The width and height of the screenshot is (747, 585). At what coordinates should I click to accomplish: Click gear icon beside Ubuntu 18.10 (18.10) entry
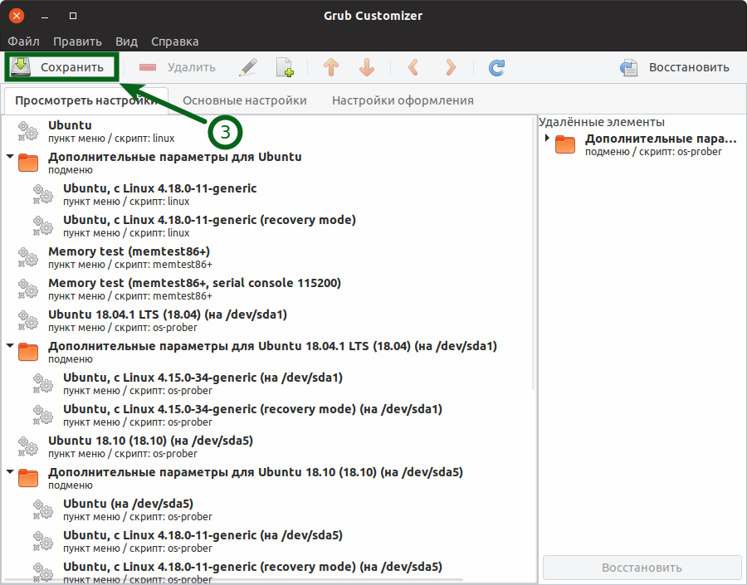pyautogui.click(x=28, y=446)
